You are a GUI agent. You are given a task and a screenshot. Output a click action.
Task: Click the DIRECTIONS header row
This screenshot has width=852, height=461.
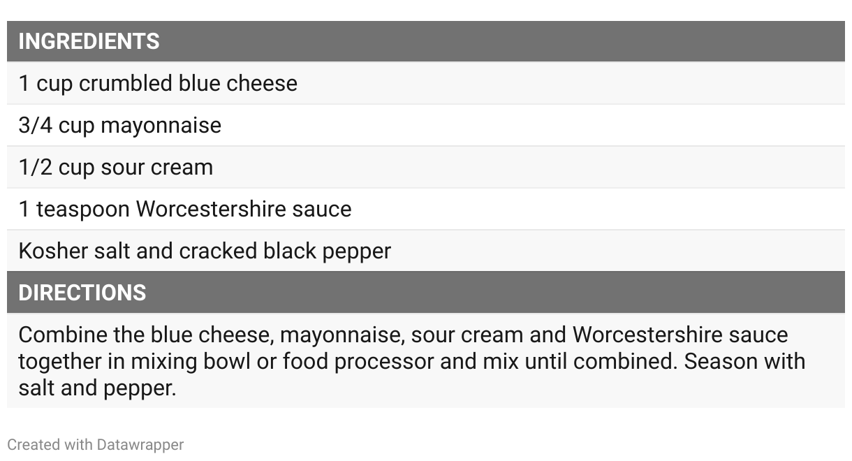click(x=426, y=292)
